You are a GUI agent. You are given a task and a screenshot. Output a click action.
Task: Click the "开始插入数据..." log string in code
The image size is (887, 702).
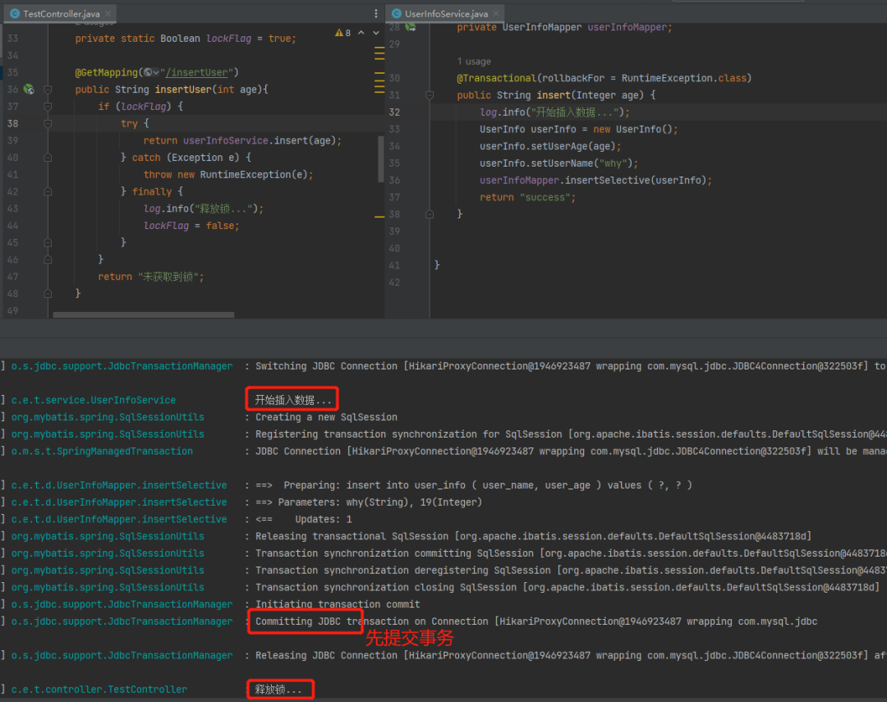575,112
